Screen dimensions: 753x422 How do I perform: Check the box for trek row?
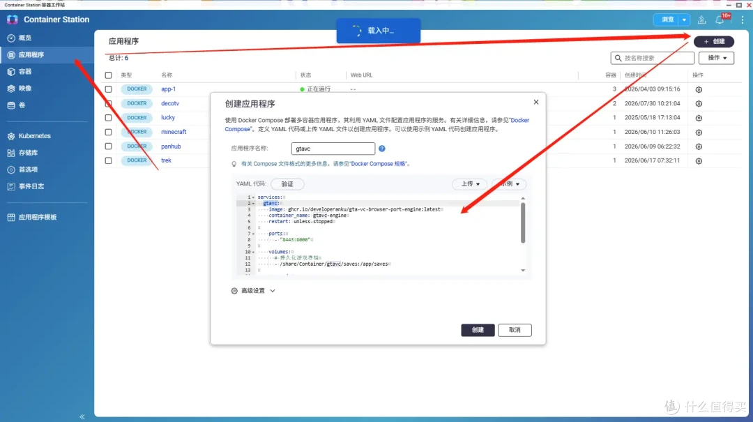point(109,160)
